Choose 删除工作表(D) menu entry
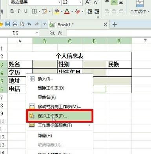 coord(60,88)
